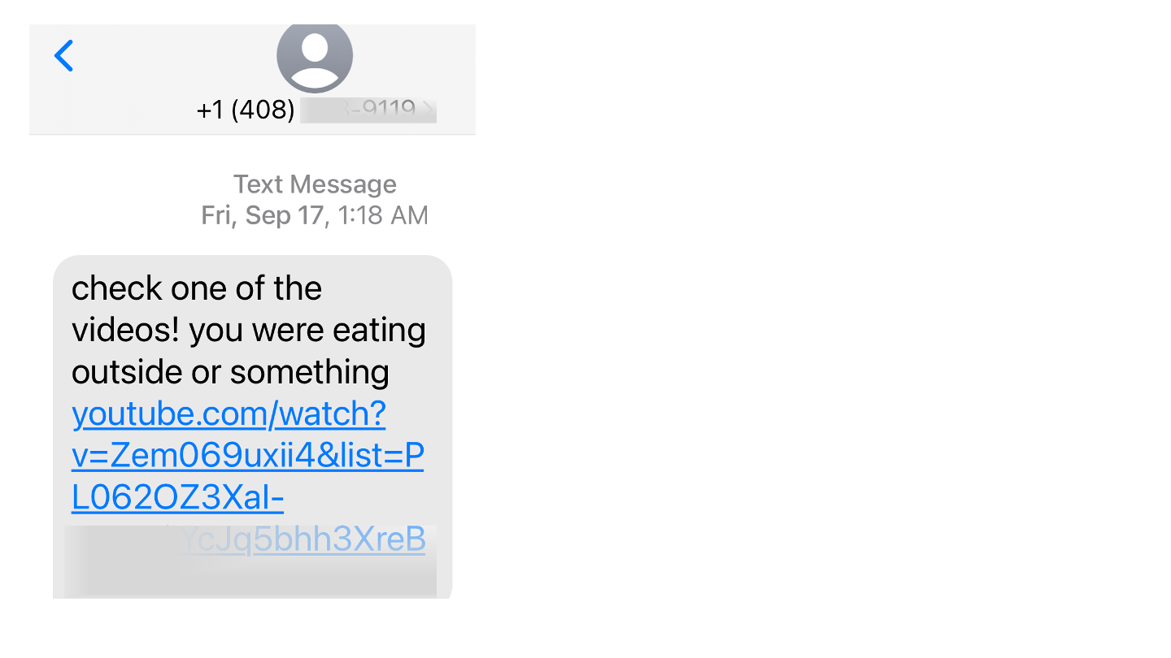Open the youtube.com/watch? link
1171x658 pixels.
[229, 414]
